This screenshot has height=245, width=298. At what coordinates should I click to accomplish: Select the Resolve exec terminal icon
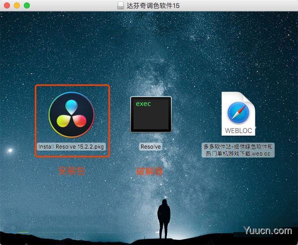coord(151,114)
